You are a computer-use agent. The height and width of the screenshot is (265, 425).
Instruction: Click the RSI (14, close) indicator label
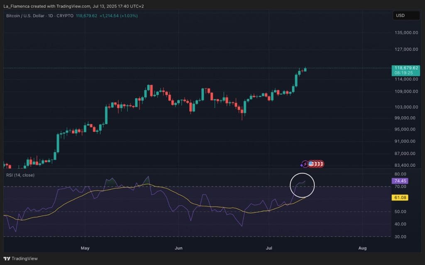(20, 175)
